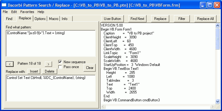Go to previous pattern with left arrow
222x111 pixels.
[10, 64]
